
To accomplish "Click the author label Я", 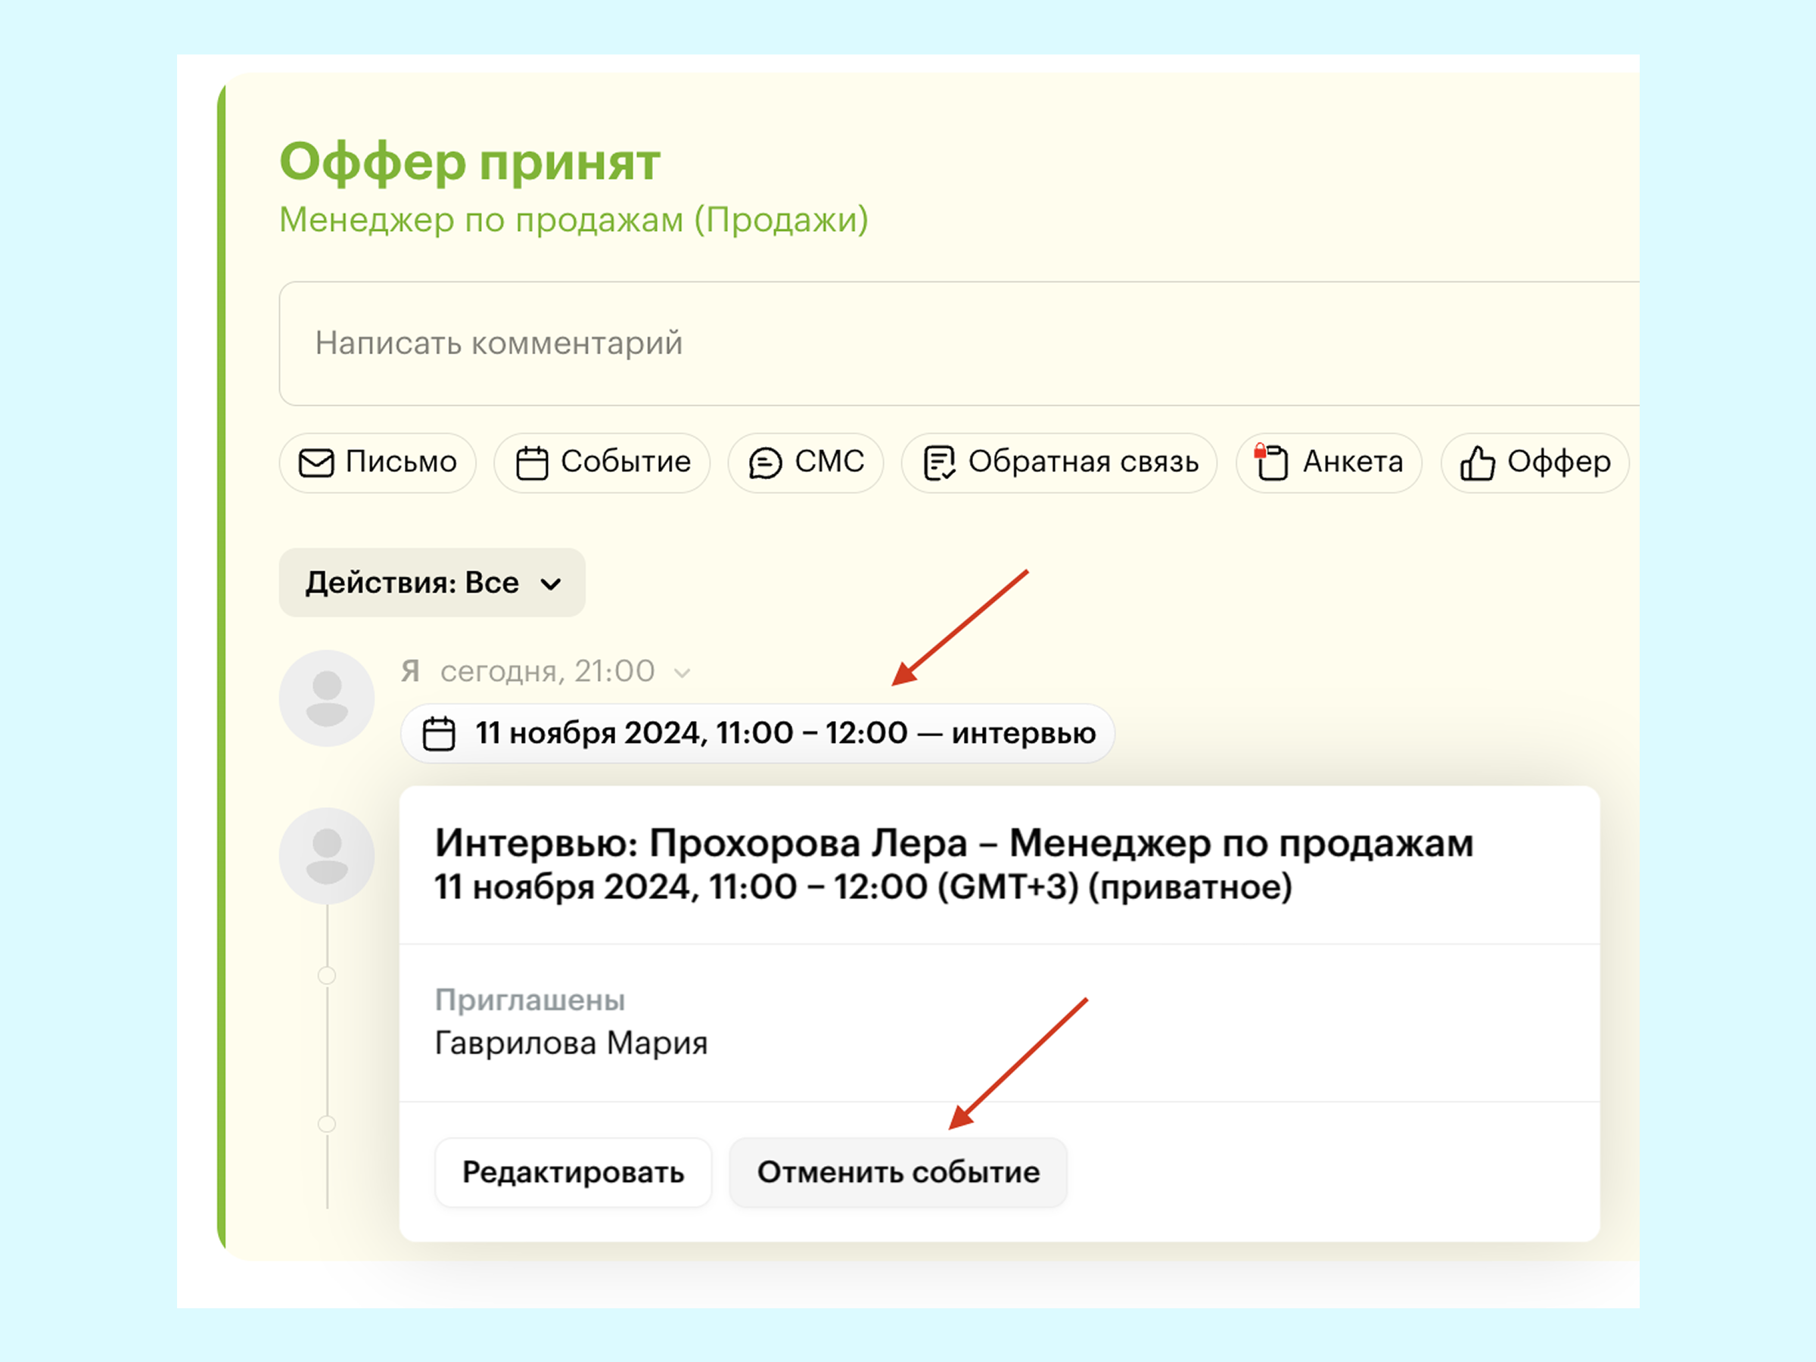I will point(410,672).
